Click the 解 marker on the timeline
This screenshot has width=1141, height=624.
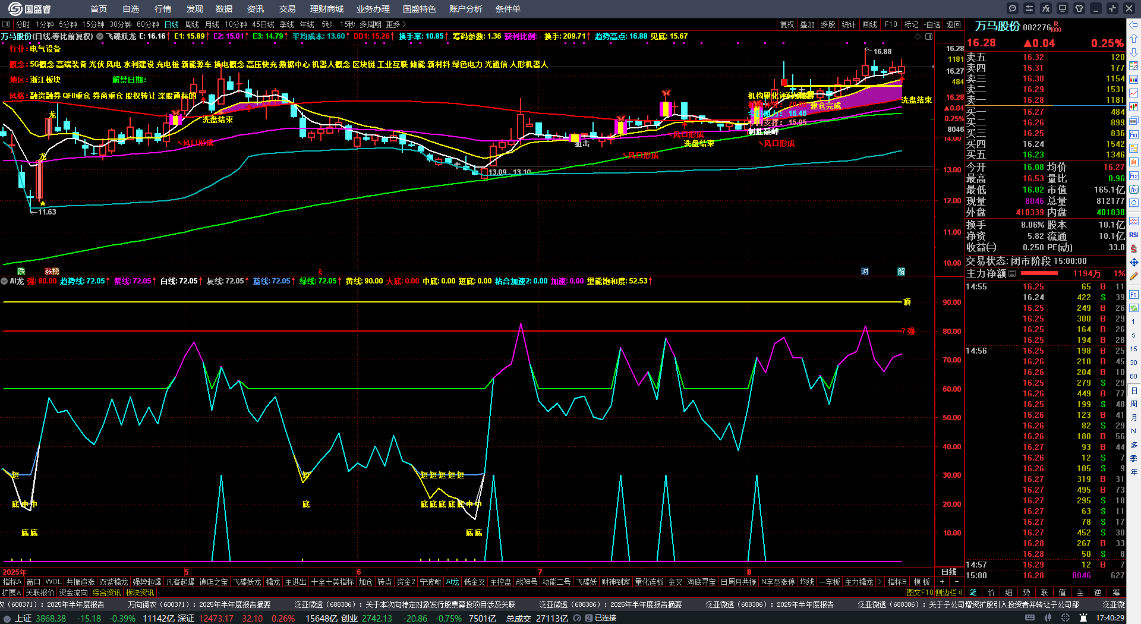[902, 271]
